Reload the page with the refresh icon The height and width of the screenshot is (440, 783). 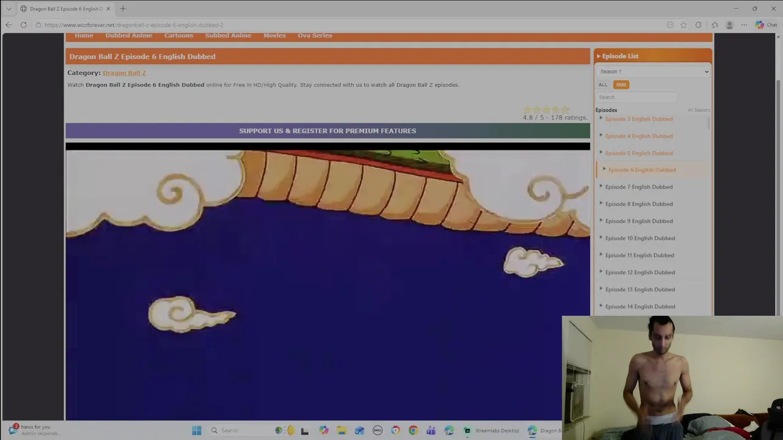[23, 25]
